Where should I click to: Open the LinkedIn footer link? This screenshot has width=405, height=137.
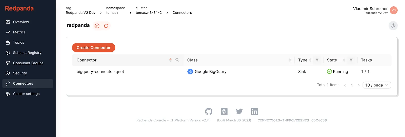click(255, 111)
